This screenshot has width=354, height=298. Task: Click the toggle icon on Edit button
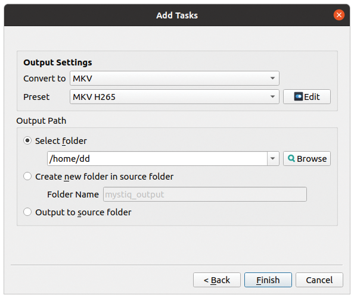[298, 96]
